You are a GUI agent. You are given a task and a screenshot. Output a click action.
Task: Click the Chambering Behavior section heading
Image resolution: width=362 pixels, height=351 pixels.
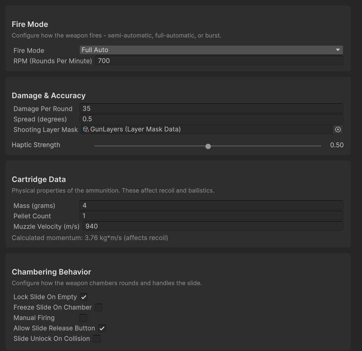click(51, 272)
